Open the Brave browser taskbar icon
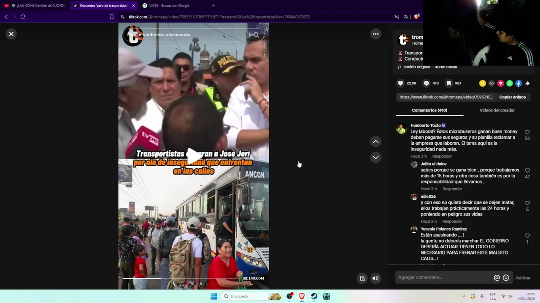 pos(302,296)
